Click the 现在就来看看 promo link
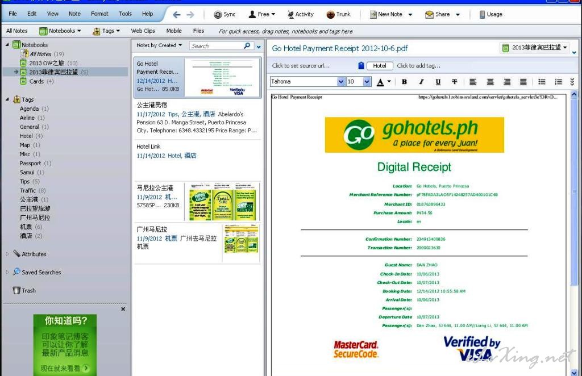The image size is (582, 376). click(x=65, y=368)
